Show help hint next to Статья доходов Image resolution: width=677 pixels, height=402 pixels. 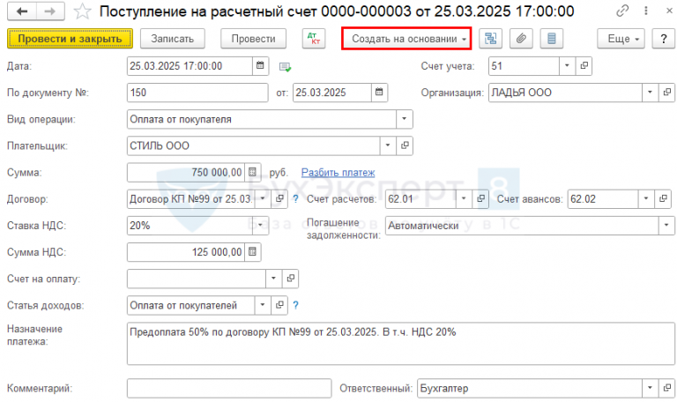pos(296,305)
